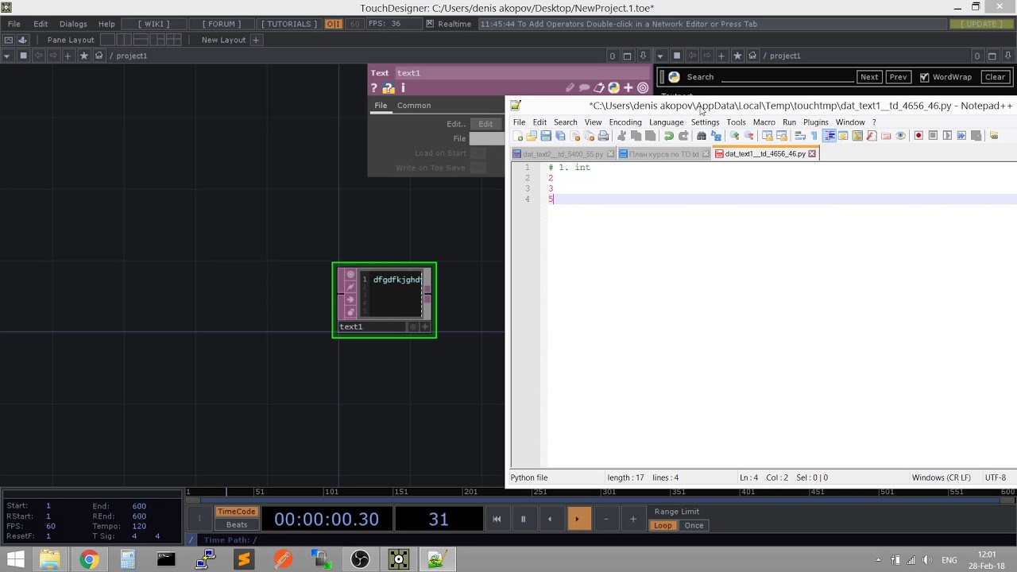Click the Undo arrow in Notepad++ toolbar

click(669, 136)
